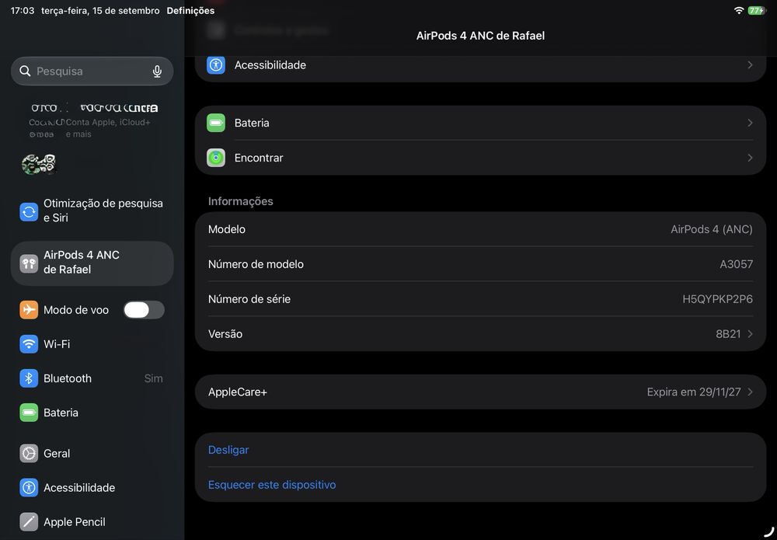The image size is (777, 540).
Task: Toggle the Modo de voo switch
Action: click(144, 310)
